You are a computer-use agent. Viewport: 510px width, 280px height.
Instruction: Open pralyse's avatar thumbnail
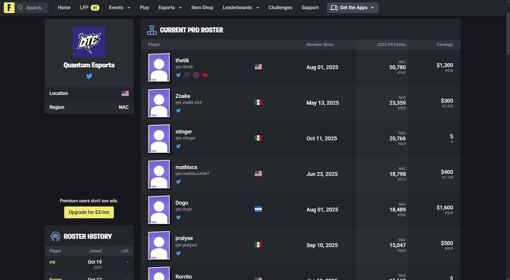point(159,246)
